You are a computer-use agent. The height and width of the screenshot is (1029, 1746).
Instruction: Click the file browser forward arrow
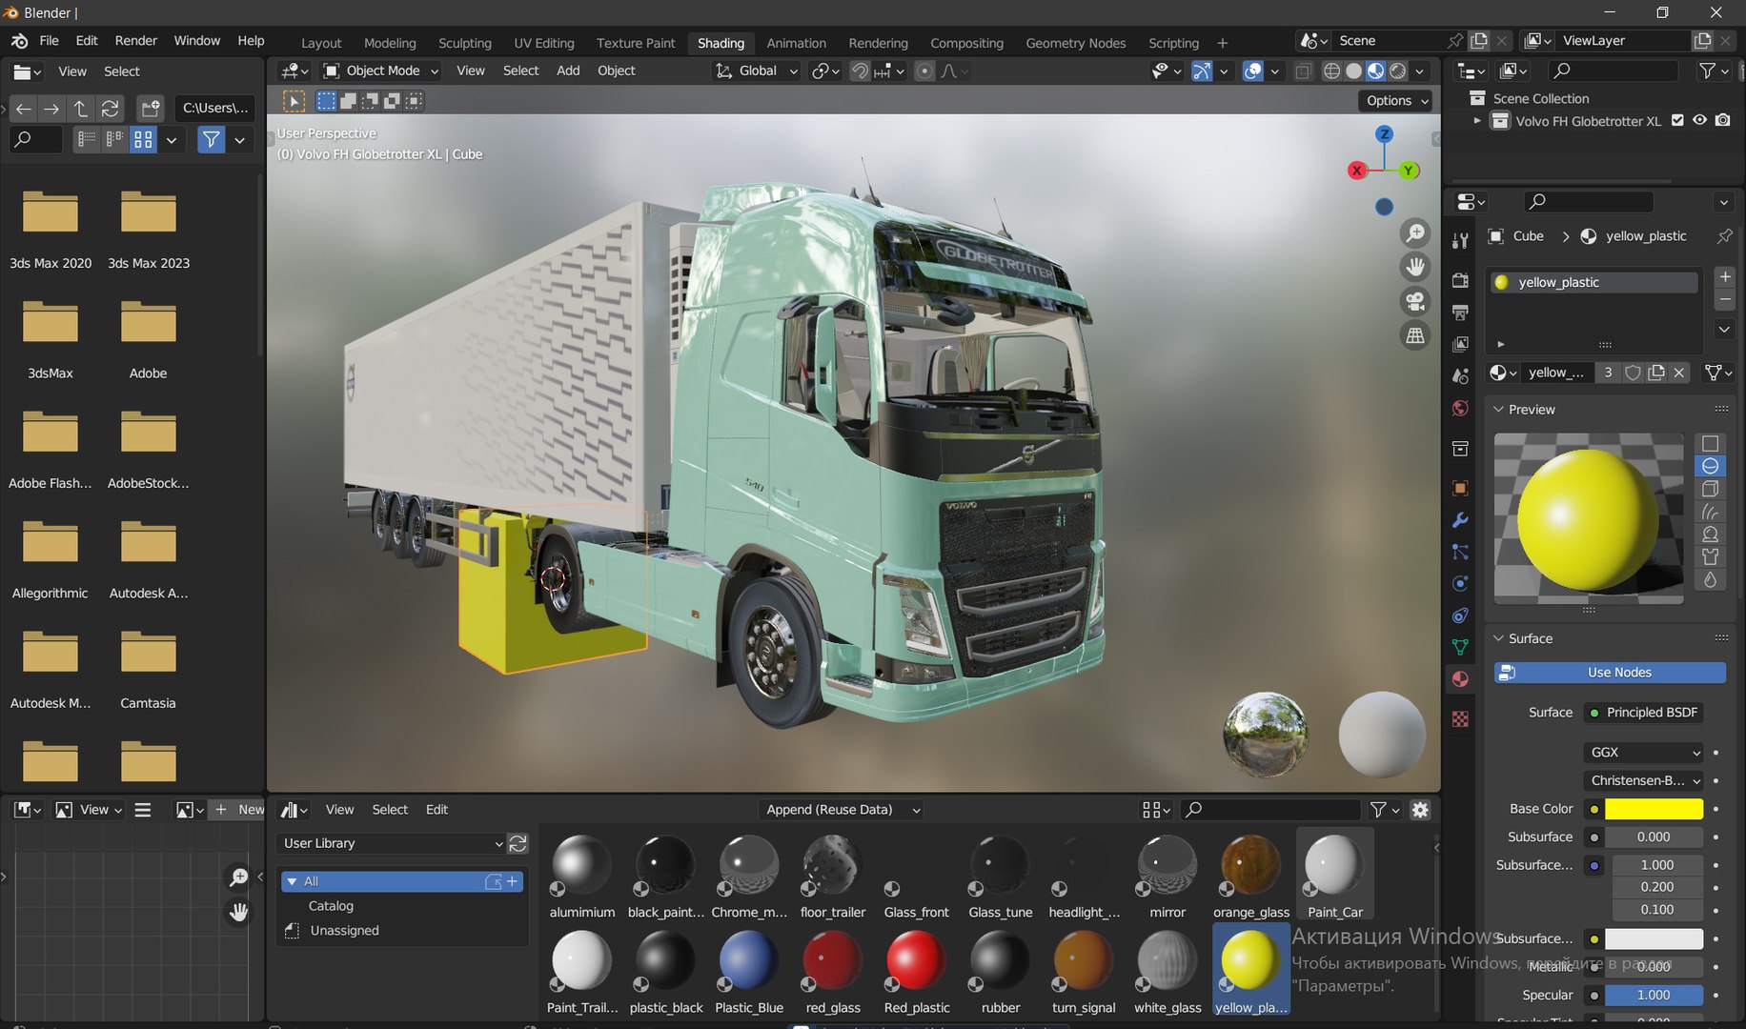[51, 109]
